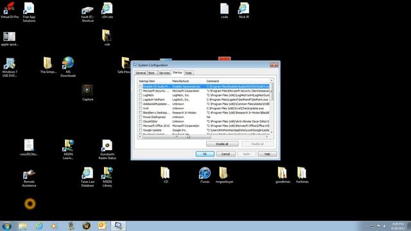The width and height of the screenshot is (411, 231).
Task: Click the Help button
Action: [x=267, y=154]
